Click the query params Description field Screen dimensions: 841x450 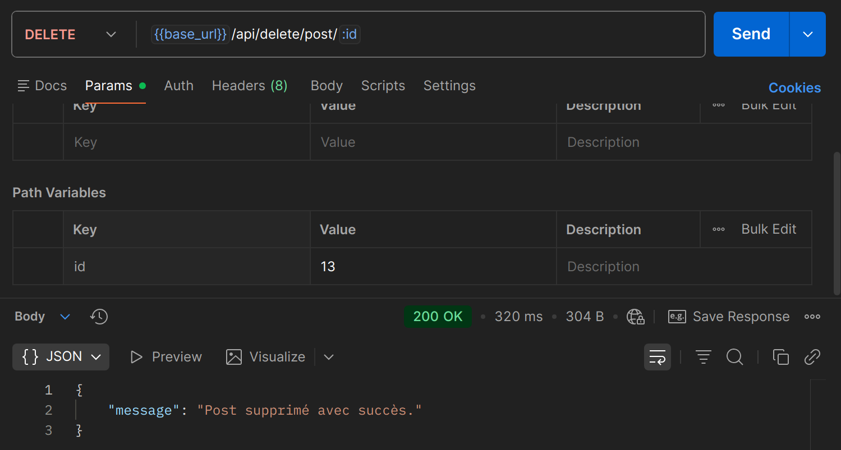[684, 142]
